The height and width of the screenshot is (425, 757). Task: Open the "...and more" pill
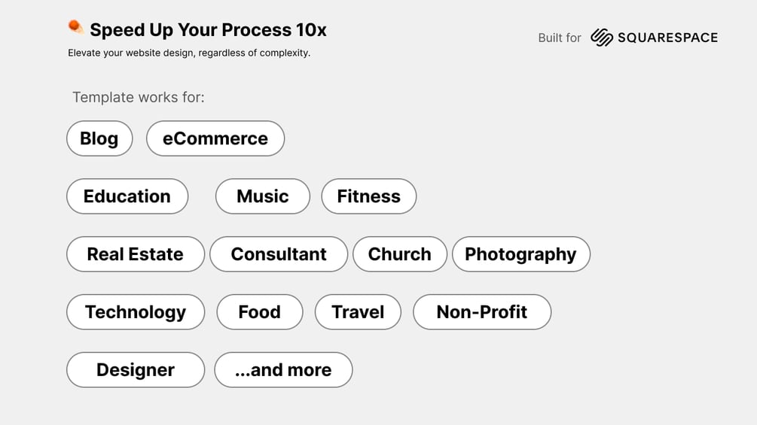(283, 370)
